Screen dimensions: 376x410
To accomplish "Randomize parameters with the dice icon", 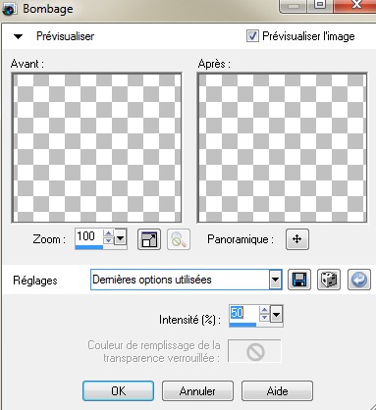I will tap(329, 280).
